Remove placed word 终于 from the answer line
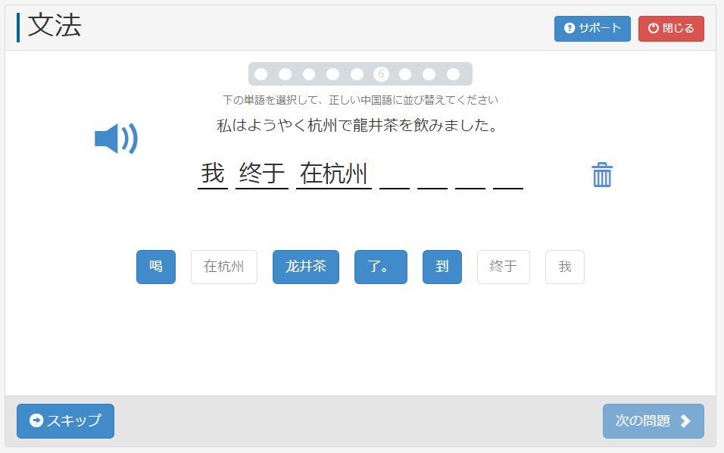Screen dimensions: 724x453 [x=261, y=174]
